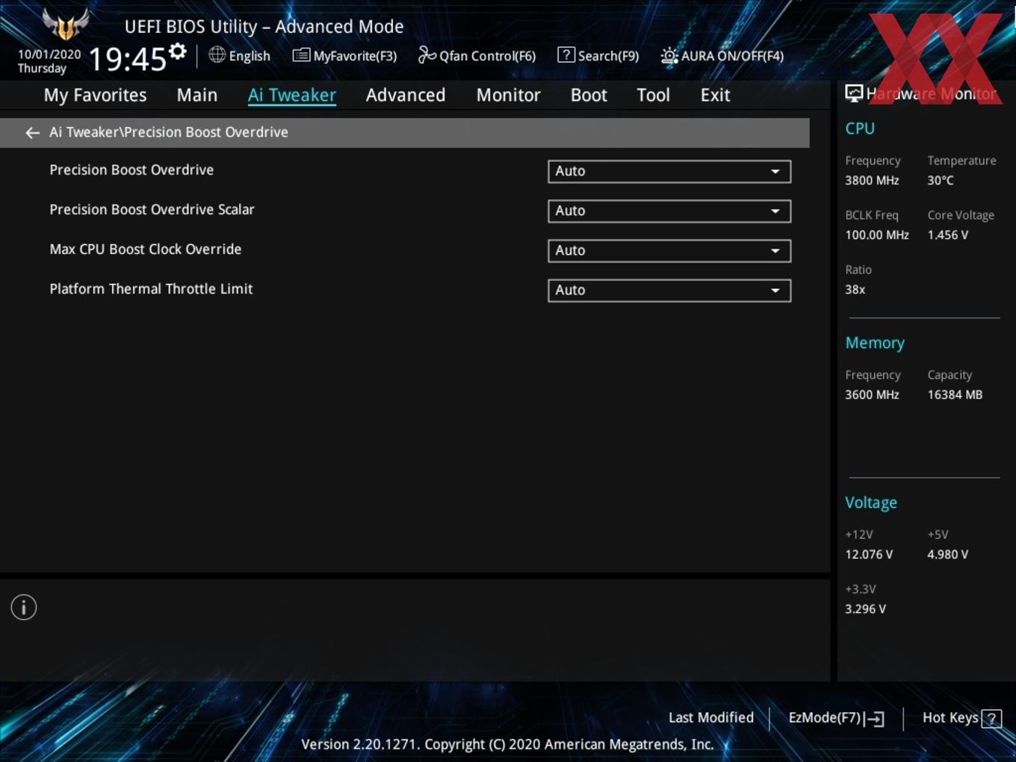
Task: Click Memory capacity value 16384 MB
Action: (x=955, y=394)
